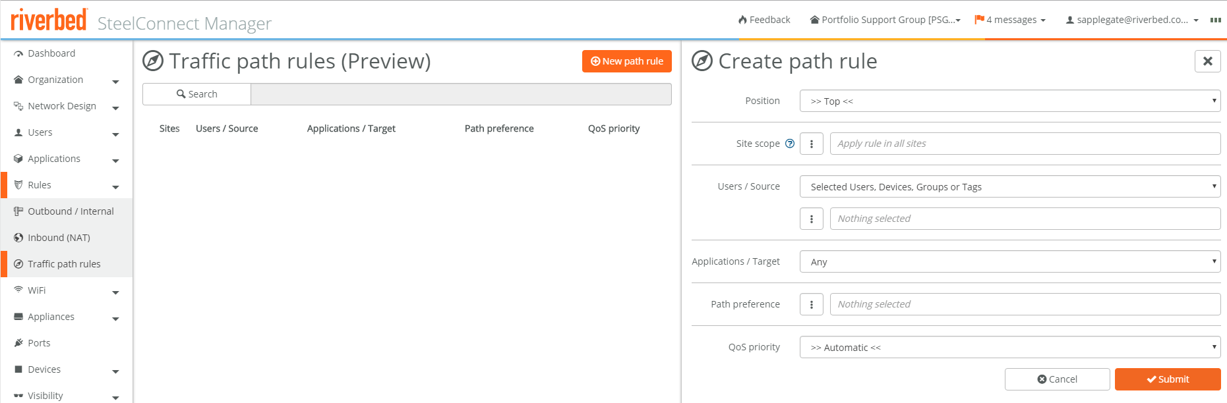Expand the Devices menu arrow
1227x403 pixels.
(116, 372)
